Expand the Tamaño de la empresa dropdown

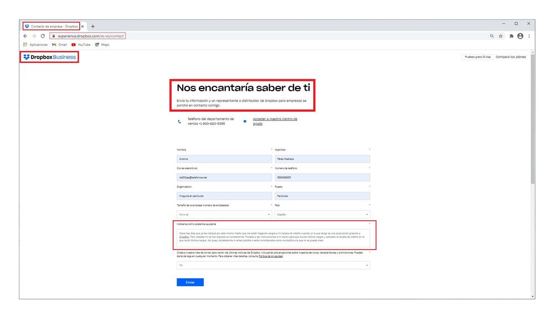[224, 215]
